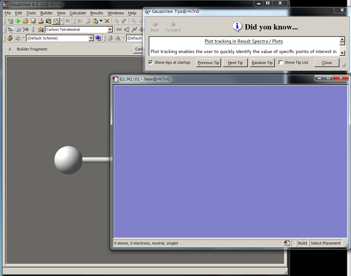
Task: Open the Edit menu
Action: (18, 13)
